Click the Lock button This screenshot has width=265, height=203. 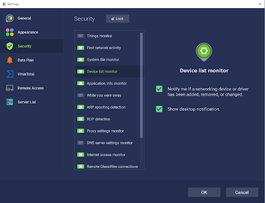point(117,19)
